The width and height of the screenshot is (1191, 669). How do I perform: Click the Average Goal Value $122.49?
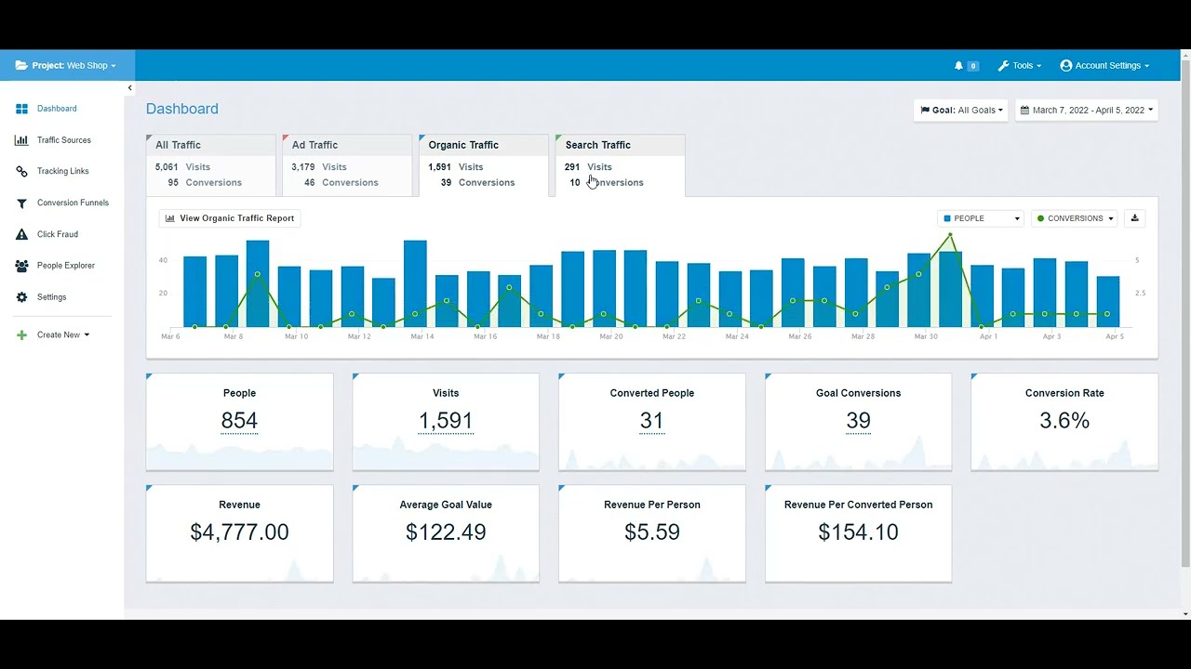pos(446,532)
